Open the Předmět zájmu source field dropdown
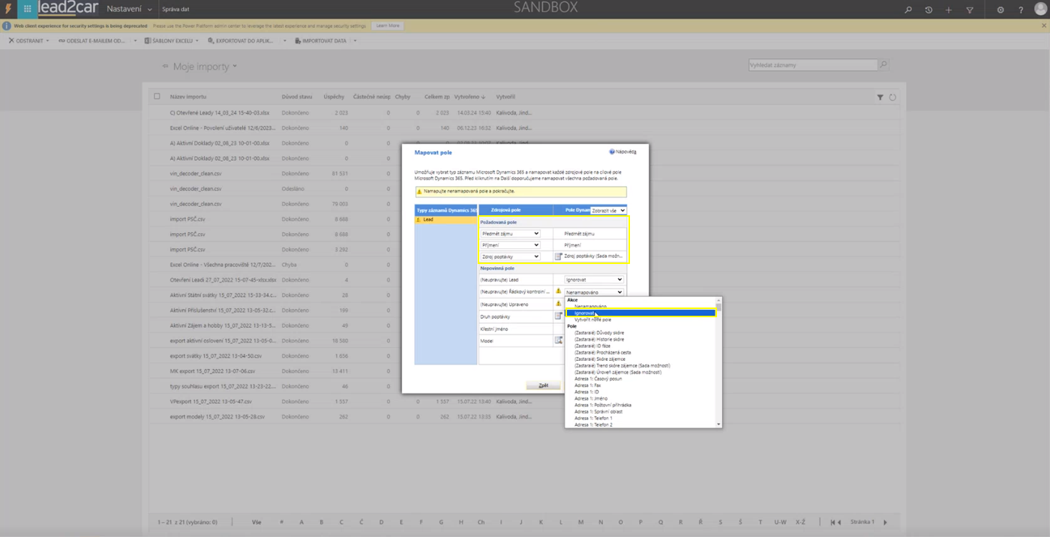 [510, 233]
